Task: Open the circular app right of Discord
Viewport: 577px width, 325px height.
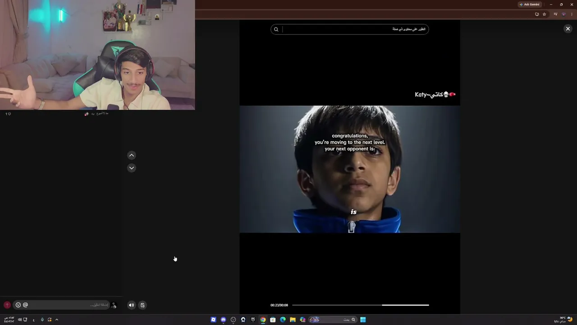Action: click(x=233, y=320)
